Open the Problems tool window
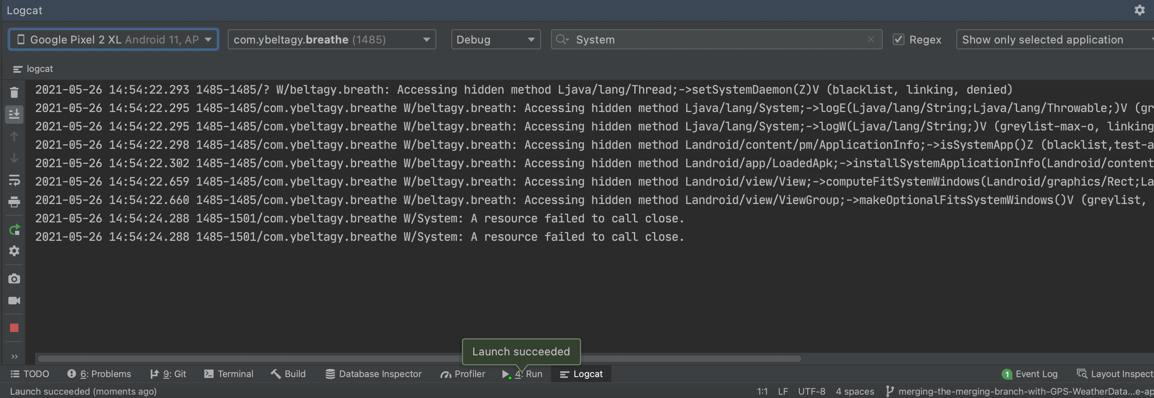The height and width of the screenshot is (398, 1154). point(99,374)
